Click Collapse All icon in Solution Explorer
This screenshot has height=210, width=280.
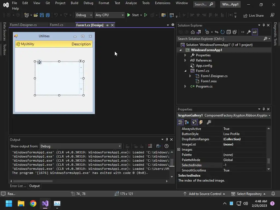click(229, 32)
